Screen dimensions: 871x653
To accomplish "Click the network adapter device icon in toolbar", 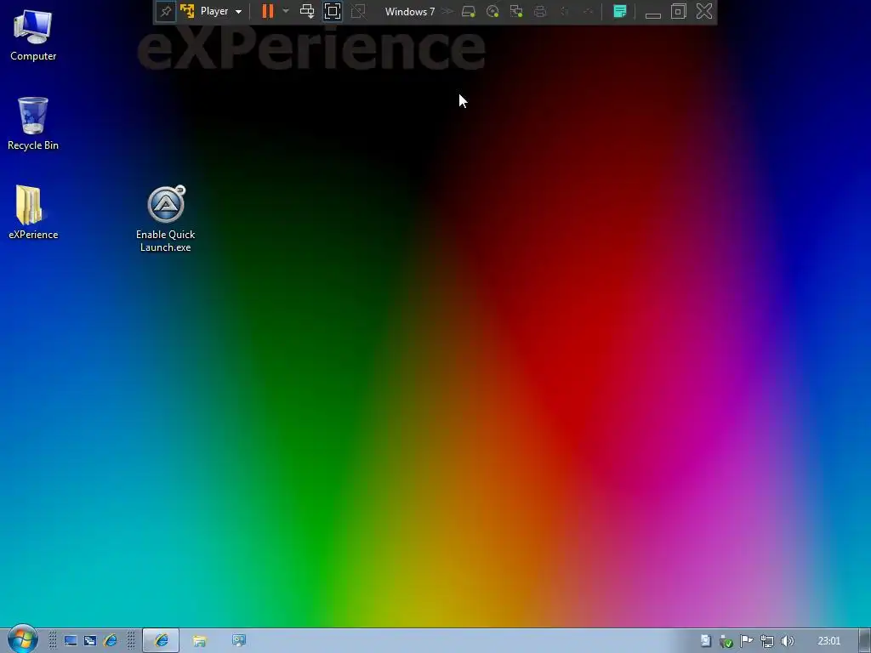I will 516,11.
